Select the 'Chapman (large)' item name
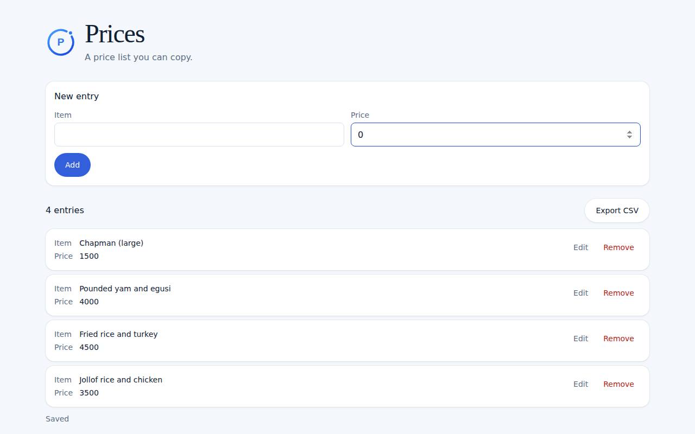The width and height of the screenshot is (695, 434). (x=111, y=243)
